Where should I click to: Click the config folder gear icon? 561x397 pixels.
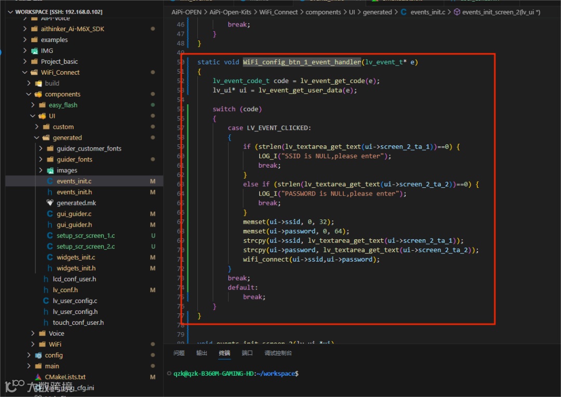(x=38, y=355)
